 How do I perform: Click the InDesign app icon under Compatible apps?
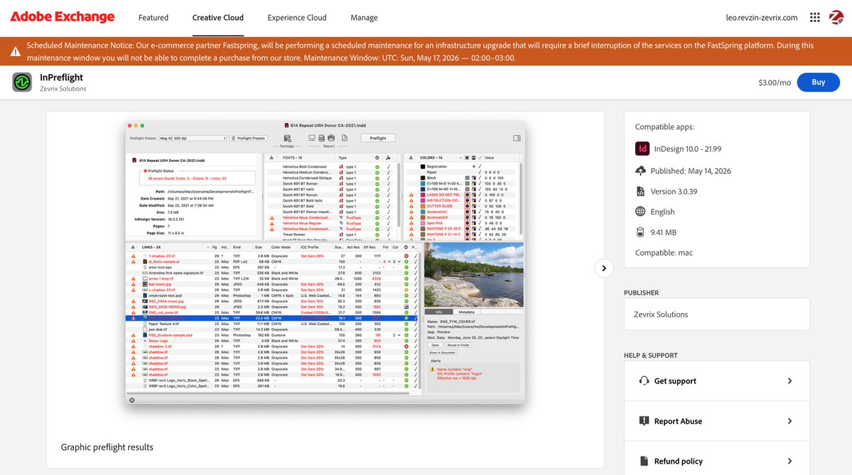click(642, 148)
